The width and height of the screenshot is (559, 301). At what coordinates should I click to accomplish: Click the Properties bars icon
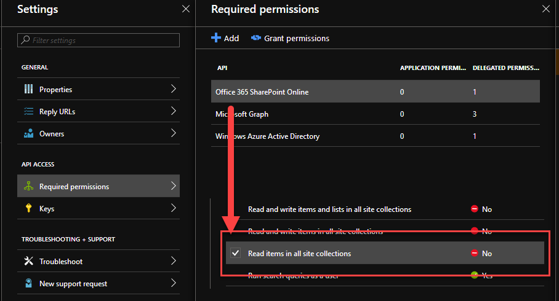pyautogui.click(x=28, y=90)
